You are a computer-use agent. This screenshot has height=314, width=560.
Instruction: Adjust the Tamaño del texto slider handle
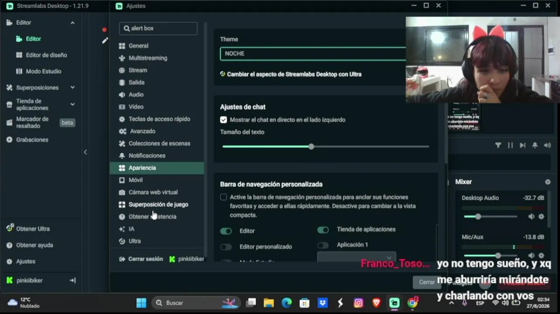point(311,147)
